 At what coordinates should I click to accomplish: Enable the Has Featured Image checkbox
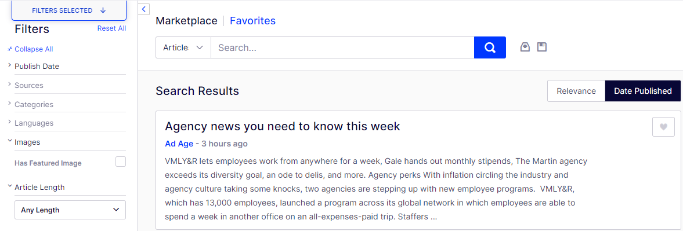pyautogui.click(x=121, y=162)
